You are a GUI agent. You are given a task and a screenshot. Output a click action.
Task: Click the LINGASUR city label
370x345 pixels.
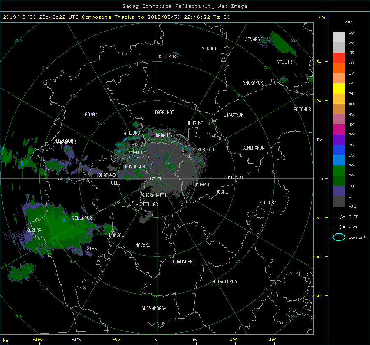234,115
